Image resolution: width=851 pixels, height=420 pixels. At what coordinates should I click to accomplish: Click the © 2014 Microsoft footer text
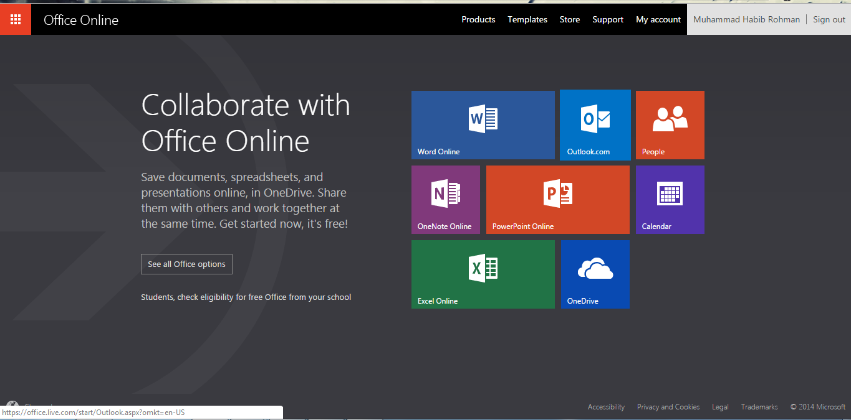click(818, 407)
